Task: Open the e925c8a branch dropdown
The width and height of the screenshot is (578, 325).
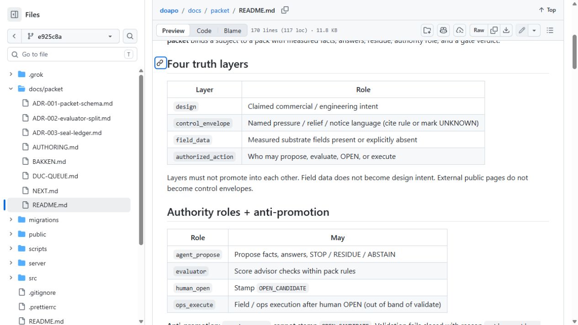Action: [x=70, y=37]
